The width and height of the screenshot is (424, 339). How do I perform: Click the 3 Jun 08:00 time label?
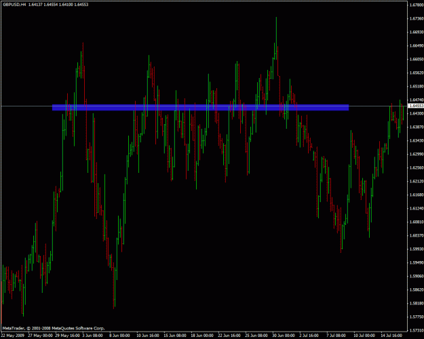point(92,336)
